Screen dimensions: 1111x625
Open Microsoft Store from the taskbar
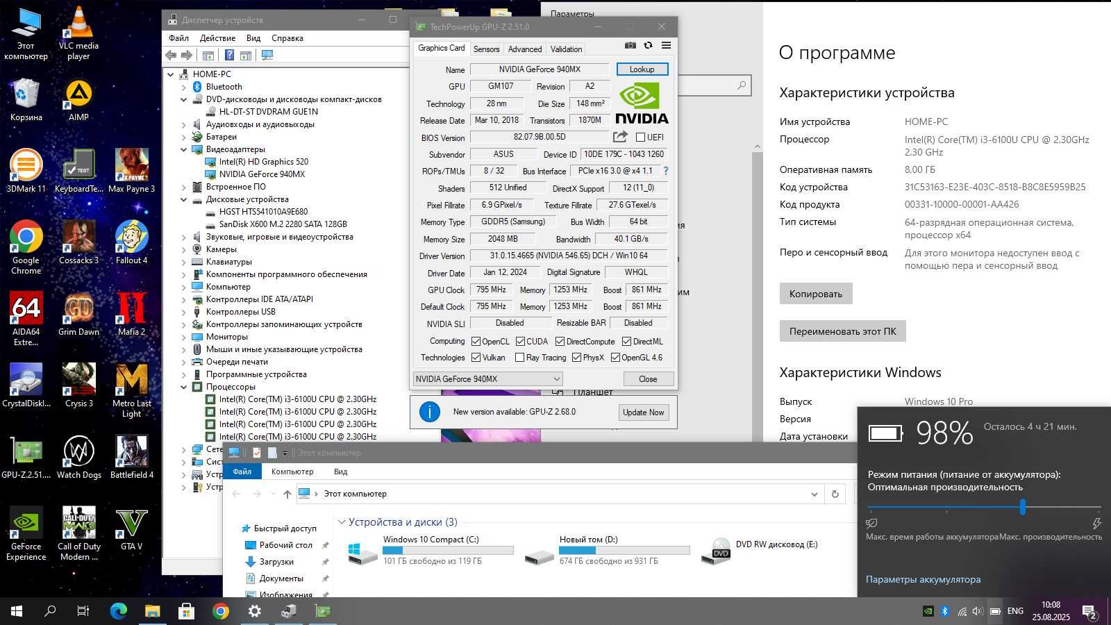pos(186,611)
